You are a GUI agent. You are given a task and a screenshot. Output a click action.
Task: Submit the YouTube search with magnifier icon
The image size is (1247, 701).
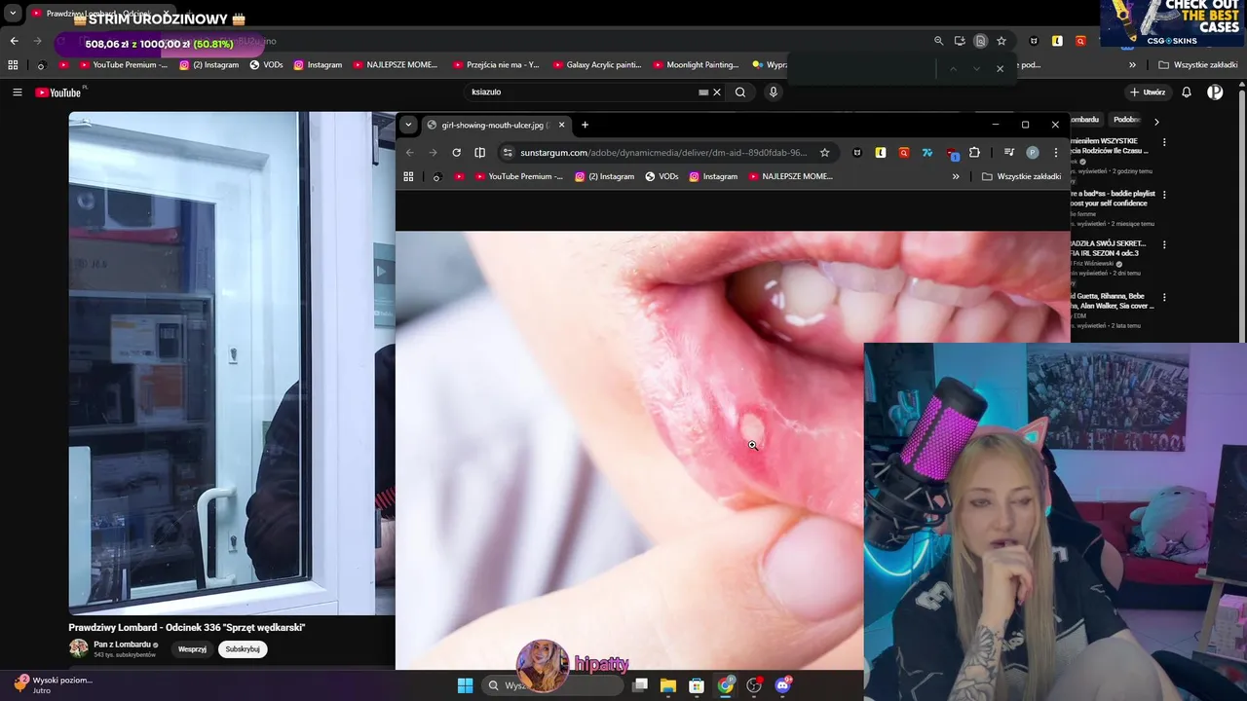point(740,92)
